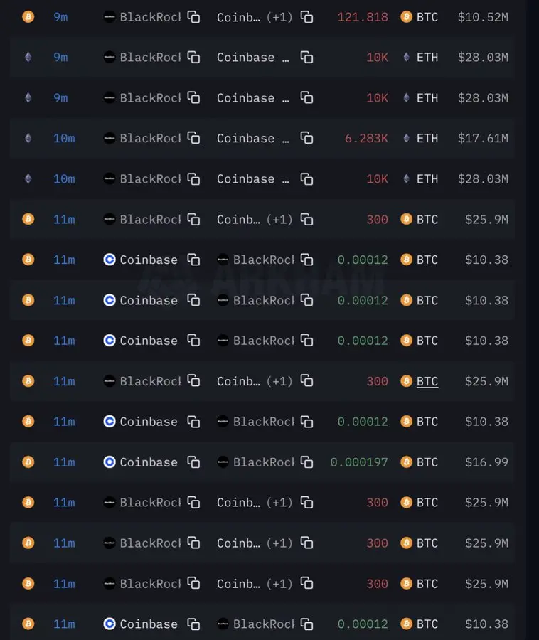Copy Coinbase recipient address in $17.61M row

coord(307,139)
